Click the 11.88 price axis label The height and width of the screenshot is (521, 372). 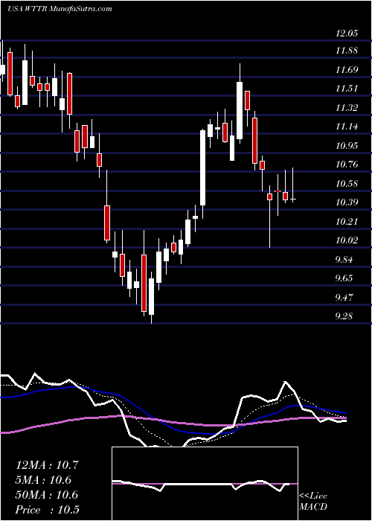[347, 51]
